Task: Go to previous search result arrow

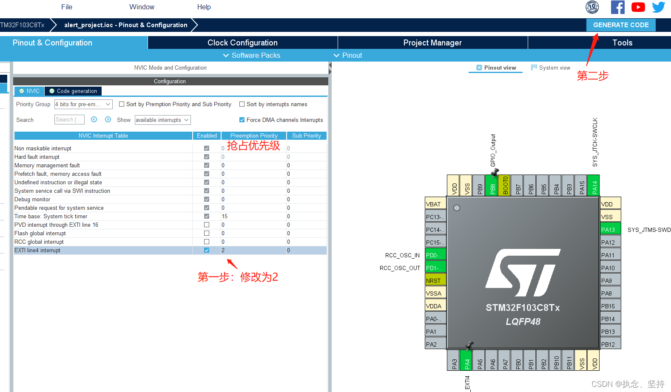Action: [94, 120]
